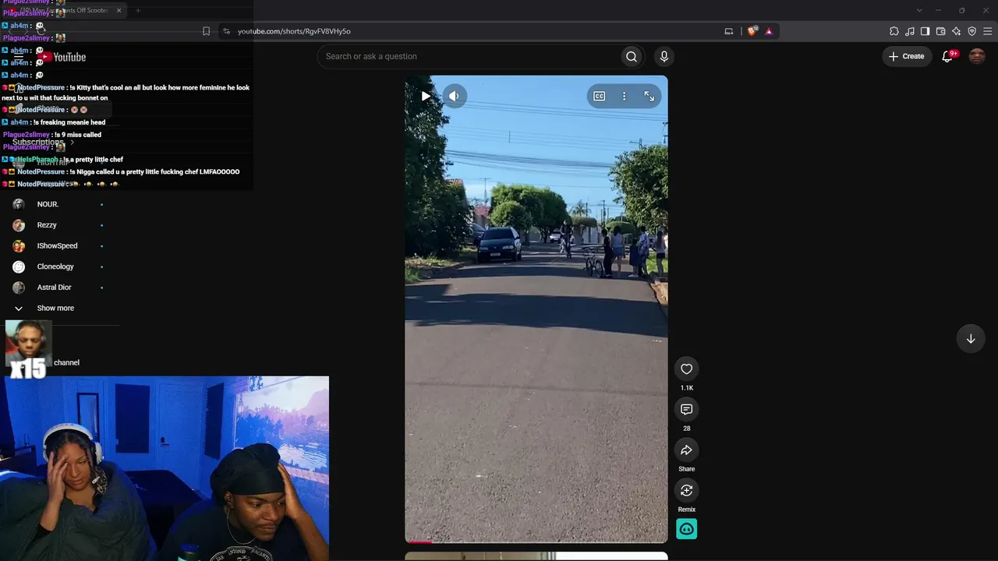This screenshot has height=561, width=998.
Task: Open the Brave VPN shield icon
Action: [971, 31]
